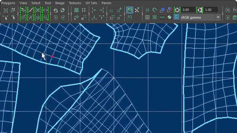Open the sRGB gamma view transform dropdown
This screenshot has width=237, height=133.
coord(201,17)
